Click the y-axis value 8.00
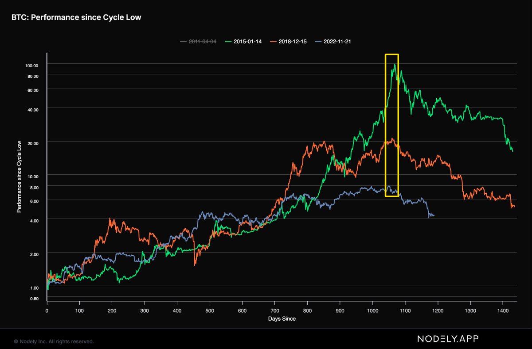 tap(34, 188)
